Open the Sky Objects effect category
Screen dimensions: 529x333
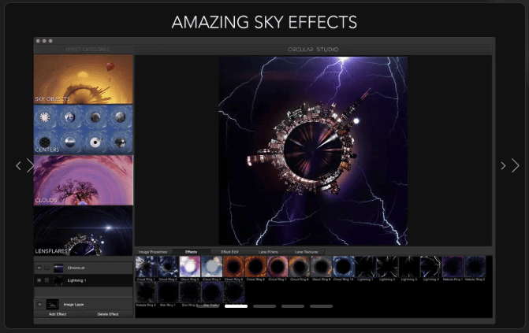click(84, 80)
